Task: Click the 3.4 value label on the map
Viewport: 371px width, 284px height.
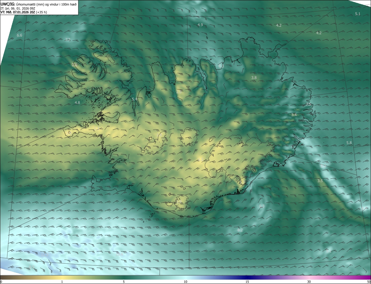Action: tap(294, 115)
